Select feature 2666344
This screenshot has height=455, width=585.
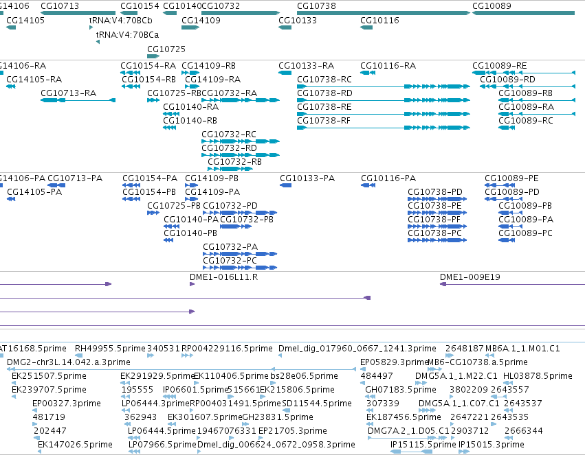coord(523,431)
